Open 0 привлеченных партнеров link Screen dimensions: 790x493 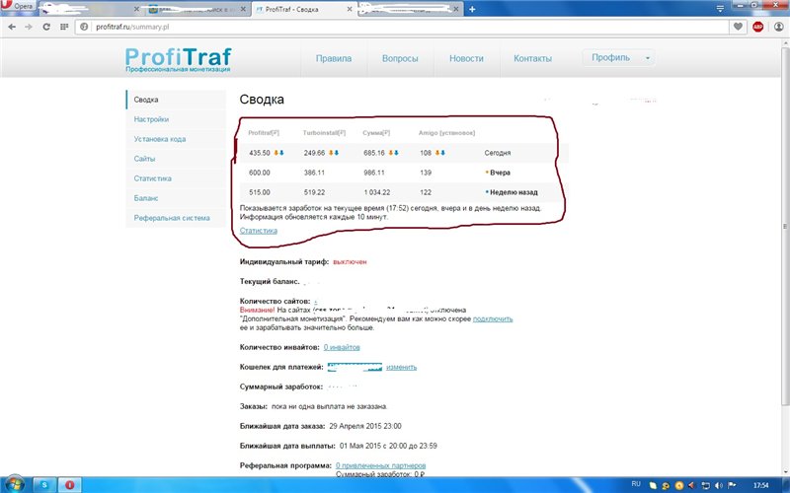[x=381, y=465]
